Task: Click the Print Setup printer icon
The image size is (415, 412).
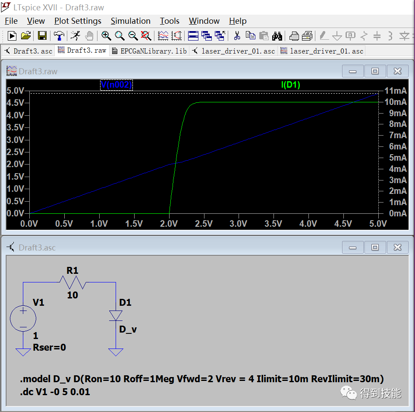Action: [x=294, y=35]
